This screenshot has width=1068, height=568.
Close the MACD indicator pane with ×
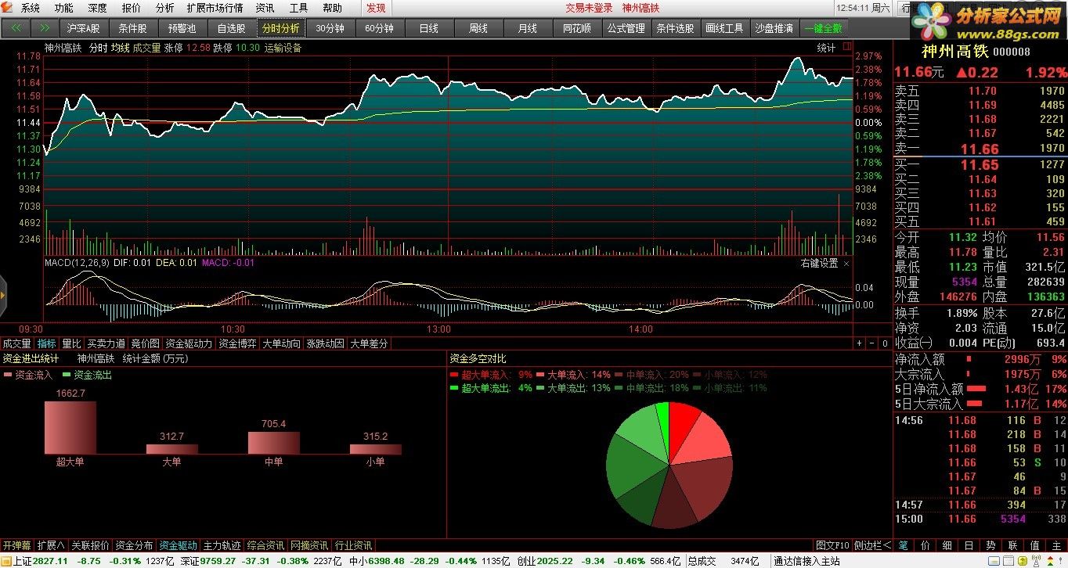coord(846,264)
